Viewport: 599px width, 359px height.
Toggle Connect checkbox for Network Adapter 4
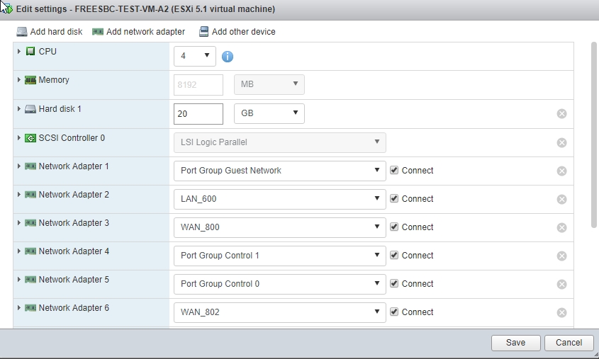(394, 256)
